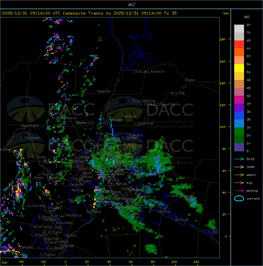Click the Anchoris label
Image resolution: width=263 pixels, height=266 pixels.
[x=74, y=215]
